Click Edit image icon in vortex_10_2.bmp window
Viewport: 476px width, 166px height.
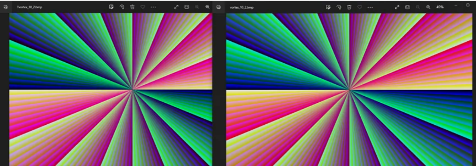click(328, 7)
